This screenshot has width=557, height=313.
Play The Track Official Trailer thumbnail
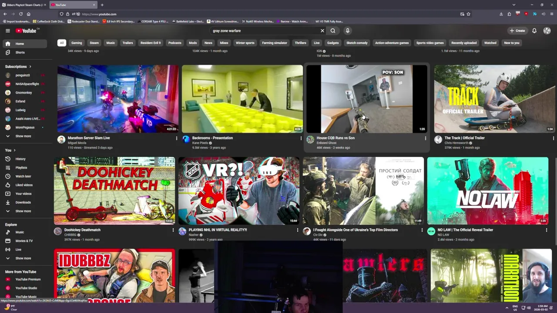pos(494,99)
